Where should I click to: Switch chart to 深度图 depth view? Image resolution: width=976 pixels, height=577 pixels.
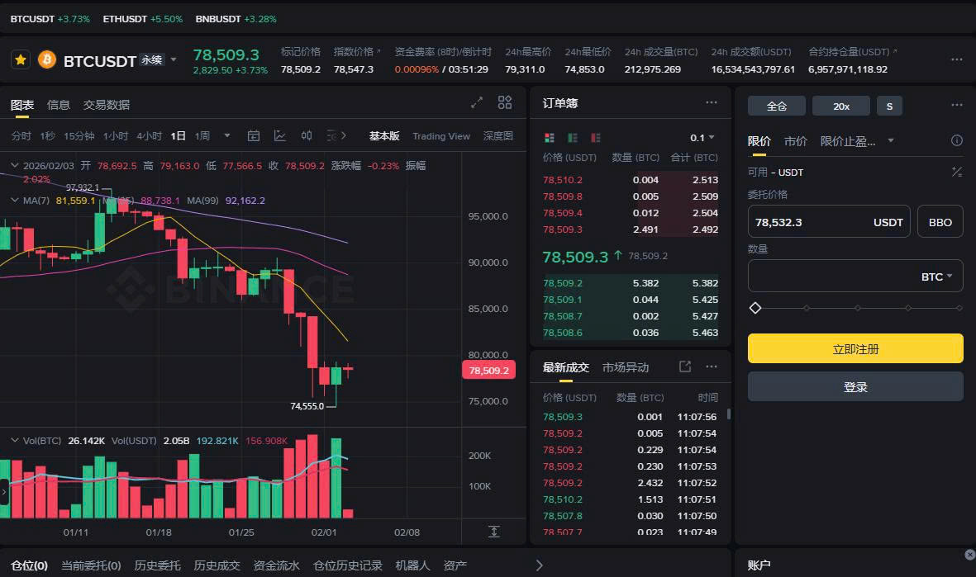[498, 135]
